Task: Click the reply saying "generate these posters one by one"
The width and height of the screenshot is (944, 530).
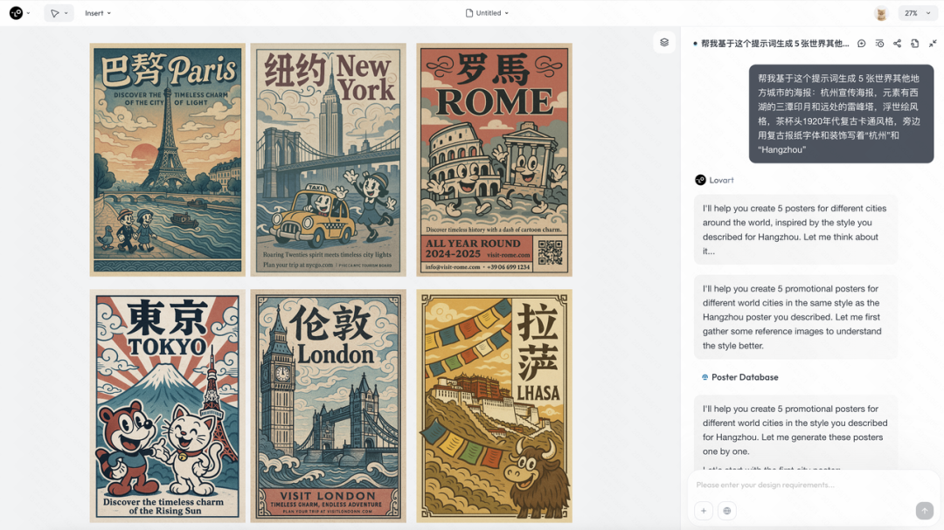Action: click(795, 430)
